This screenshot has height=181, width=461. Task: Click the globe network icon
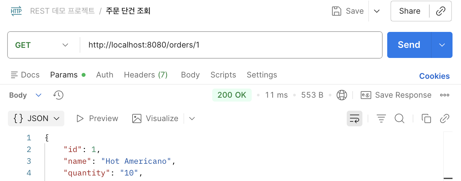pos(342,95)
